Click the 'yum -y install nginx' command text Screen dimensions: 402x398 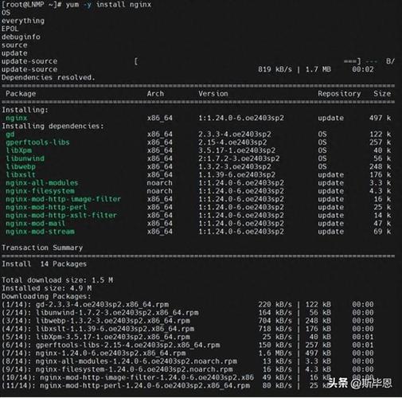pos(108,5)
